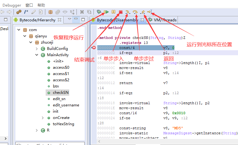This screenshot has height=145, width=238.
Task: Maximize the Bytecode/Hierarchy panel
Action: (x=83, y=19)
